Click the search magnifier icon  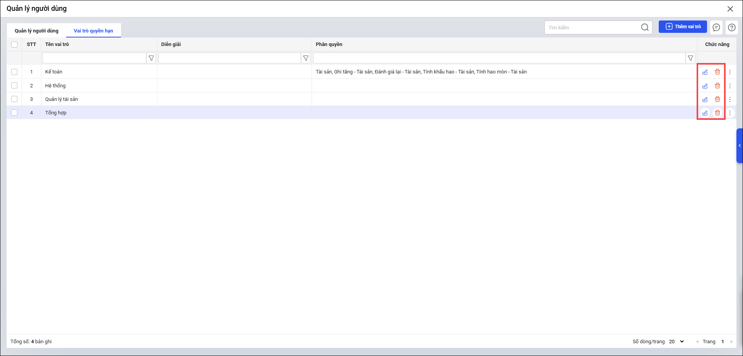point(645,27)
